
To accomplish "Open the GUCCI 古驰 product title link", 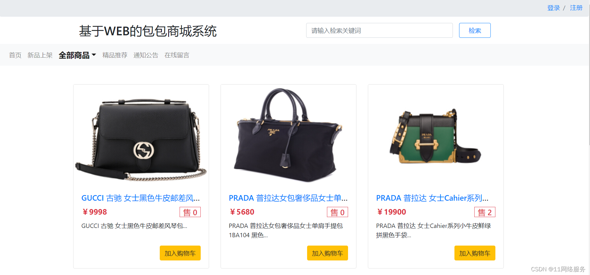I will click(141, 198).
